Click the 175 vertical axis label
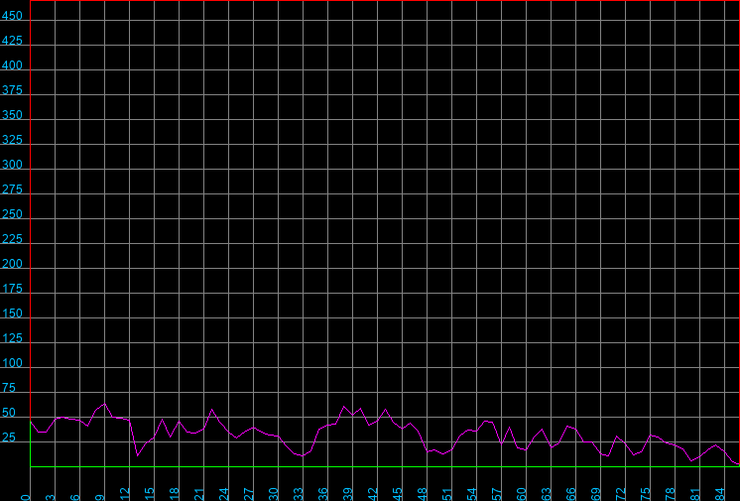 pos(12,289)
